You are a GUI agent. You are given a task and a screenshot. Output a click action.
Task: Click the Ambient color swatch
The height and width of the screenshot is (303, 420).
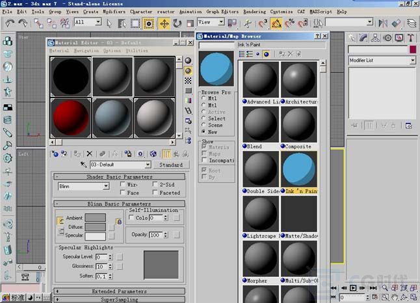(96, 218)
